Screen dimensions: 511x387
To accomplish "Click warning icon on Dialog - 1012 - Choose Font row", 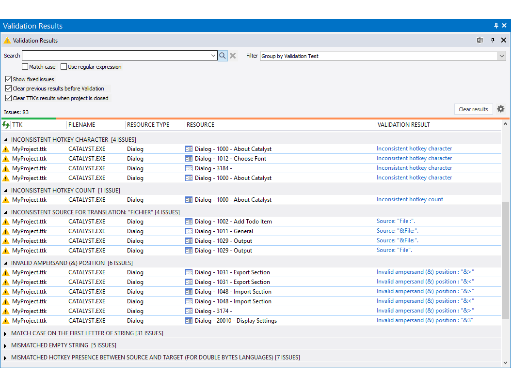I will [6, 159].
